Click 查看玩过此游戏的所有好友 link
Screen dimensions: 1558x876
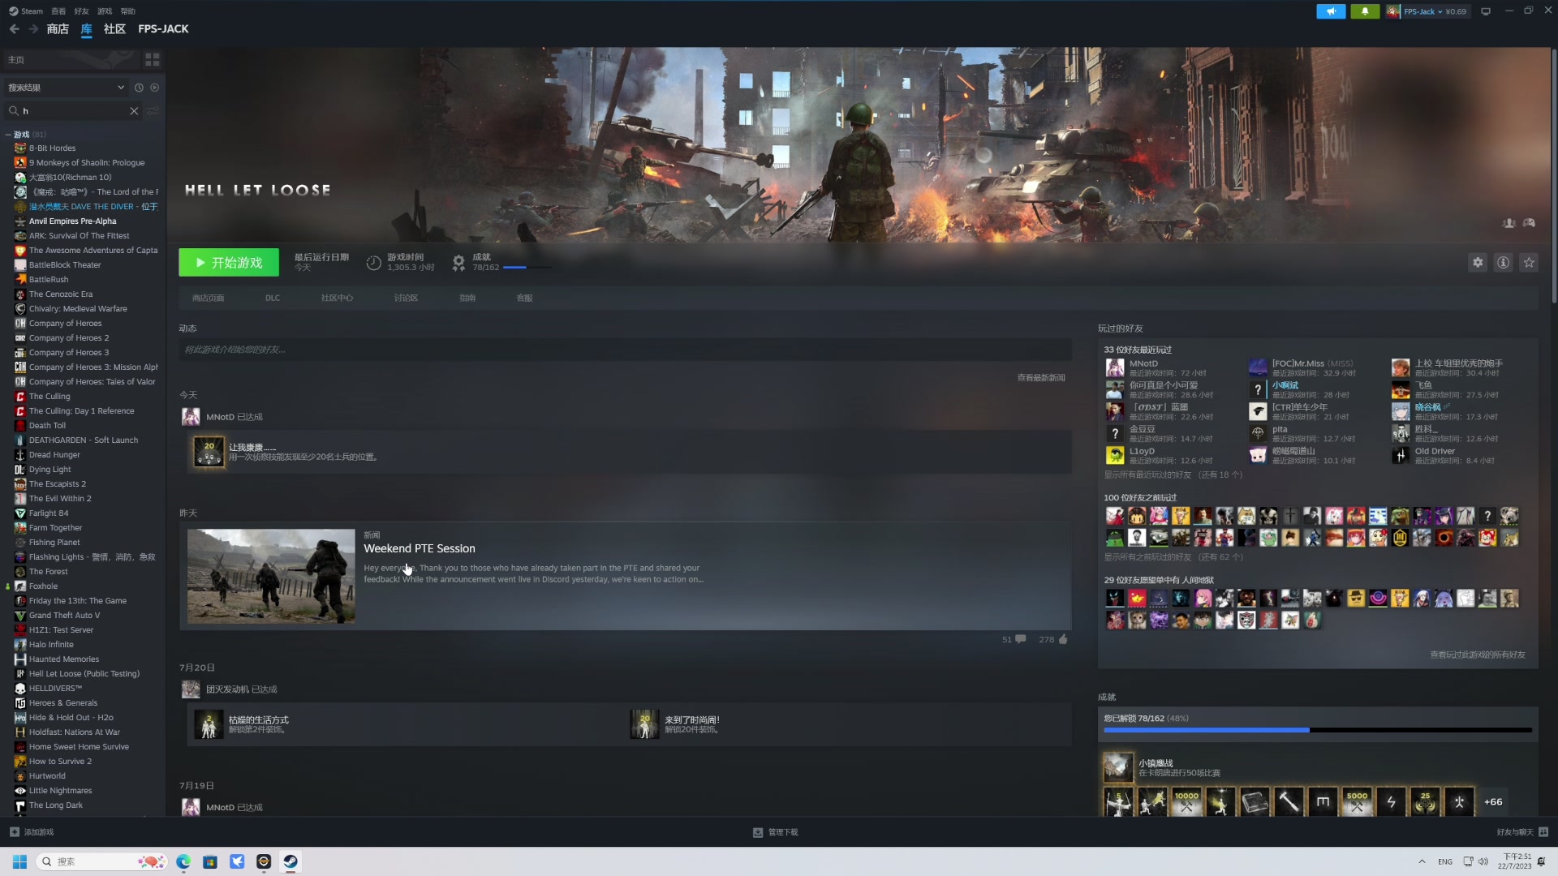(x=1477, y=655)
